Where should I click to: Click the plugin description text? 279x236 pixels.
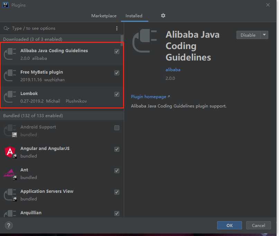[179, 106]
